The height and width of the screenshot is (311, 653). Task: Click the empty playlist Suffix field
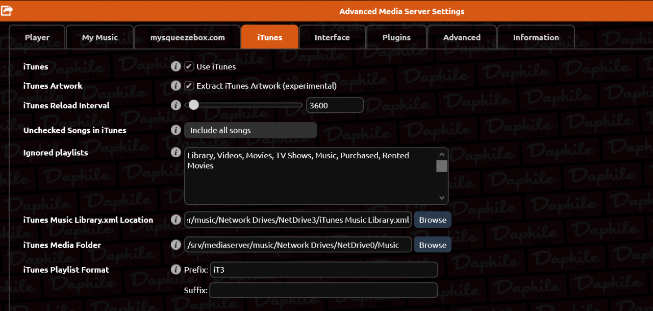click(323, 290)
